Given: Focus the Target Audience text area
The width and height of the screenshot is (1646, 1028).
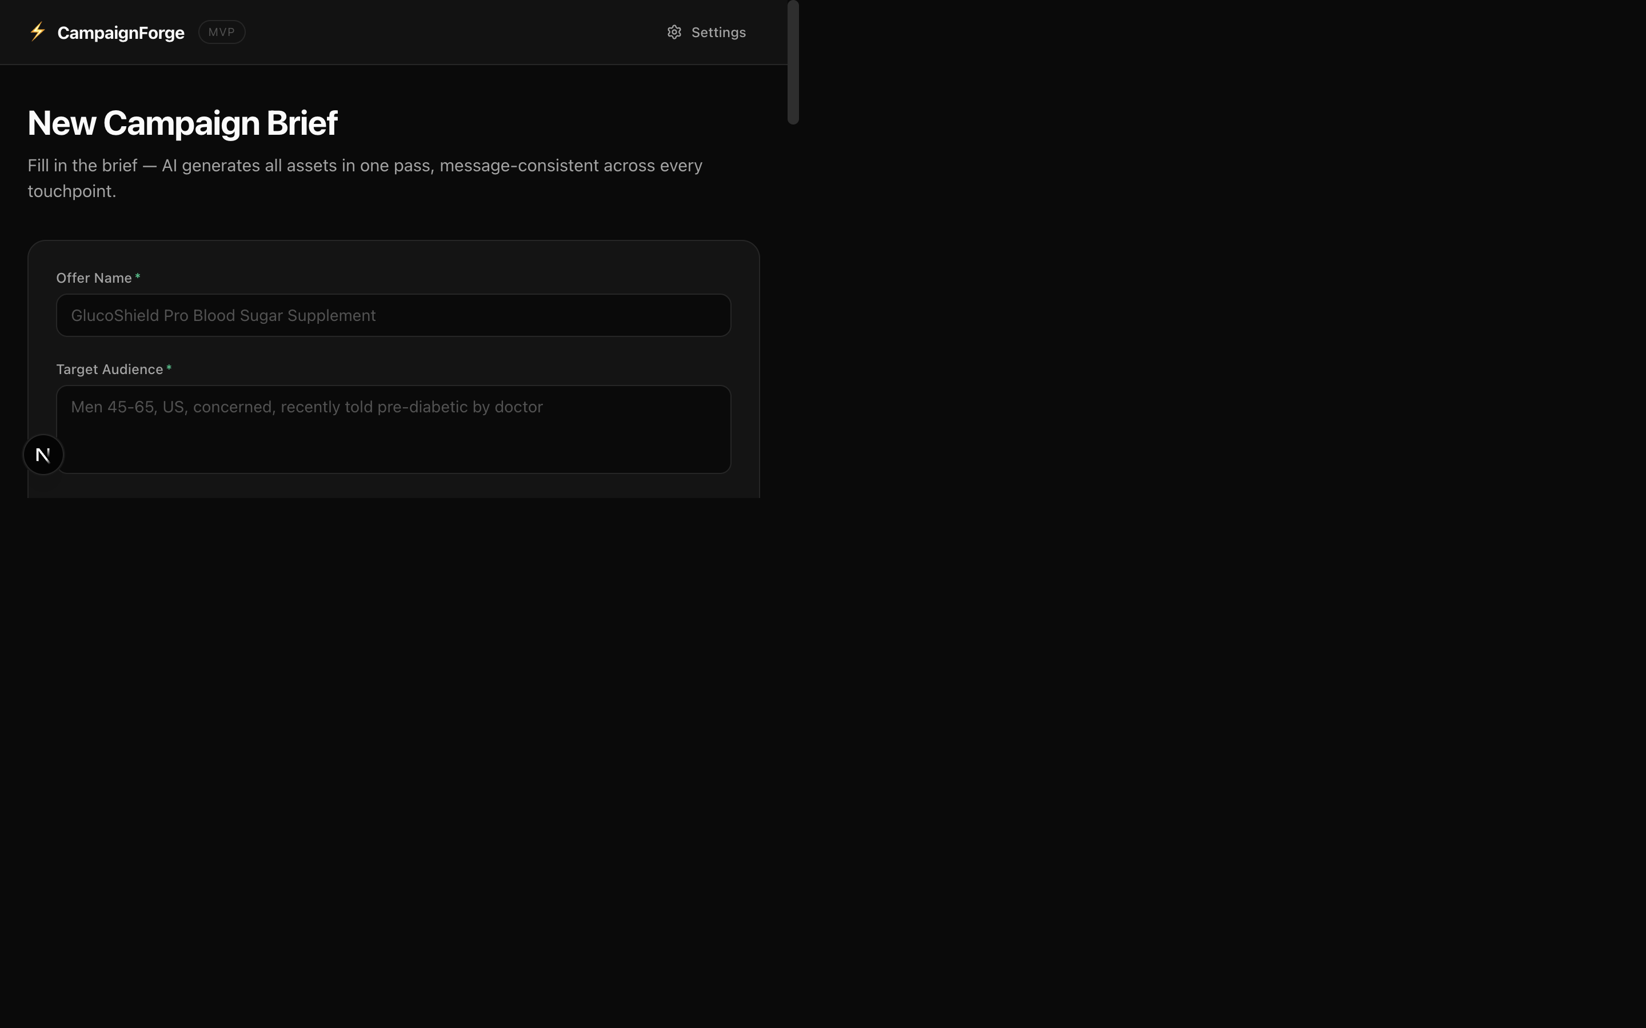Looking at the screenshot, I should coord(393,429).
